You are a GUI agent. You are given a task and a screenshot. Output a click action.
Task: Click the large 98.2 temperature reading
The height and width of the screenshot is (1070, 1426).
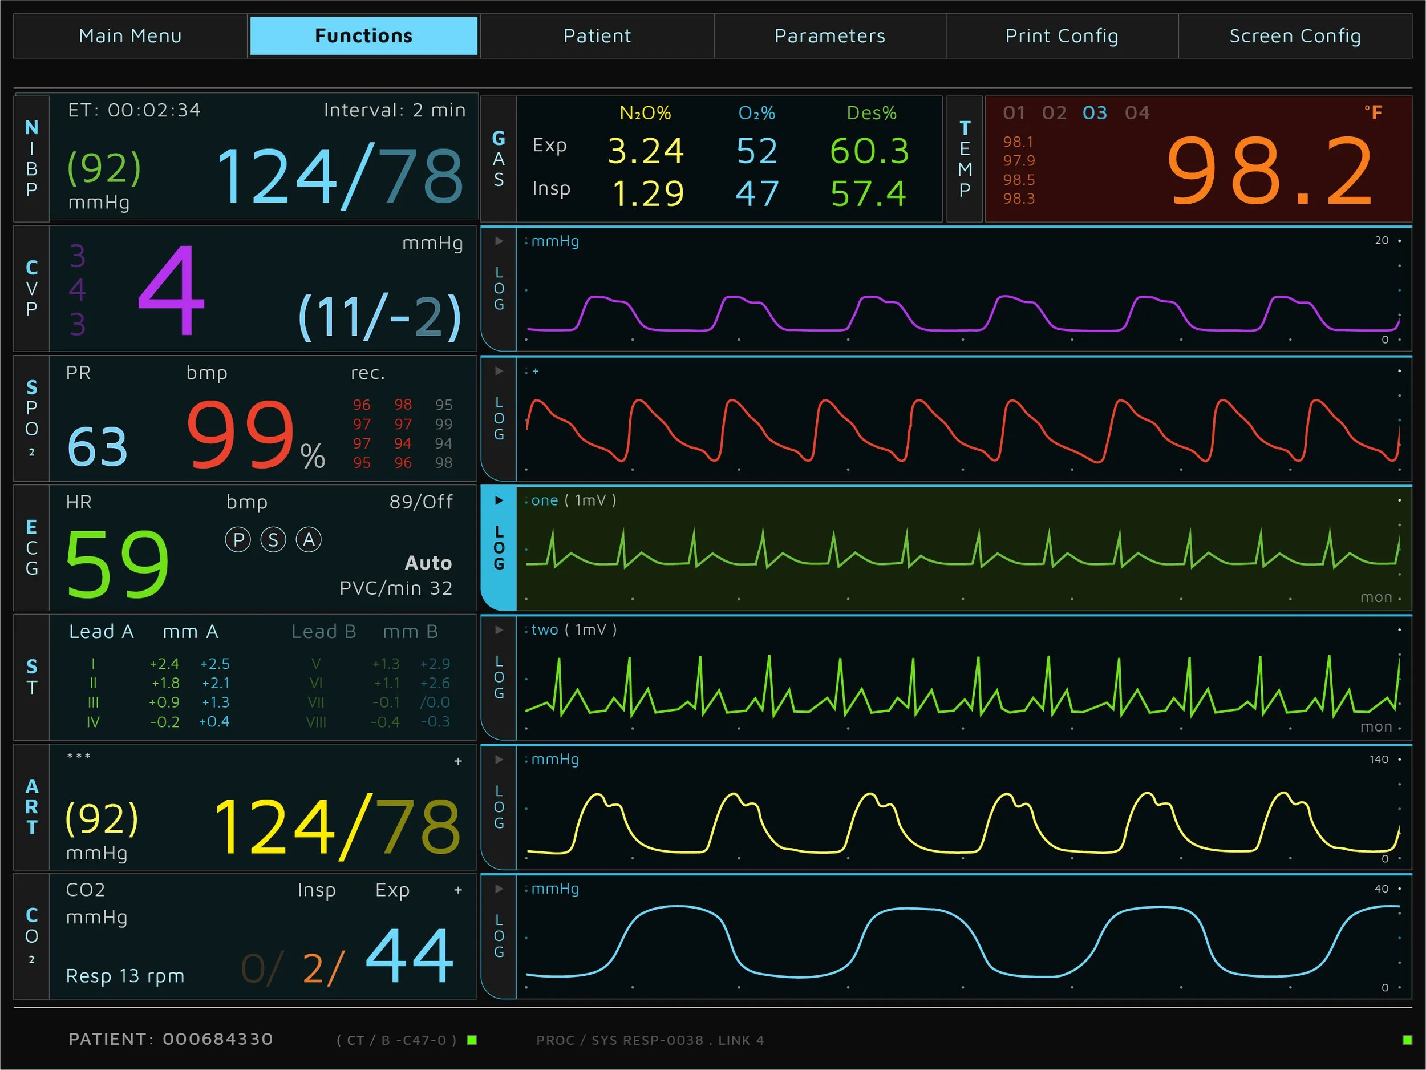1269,171
